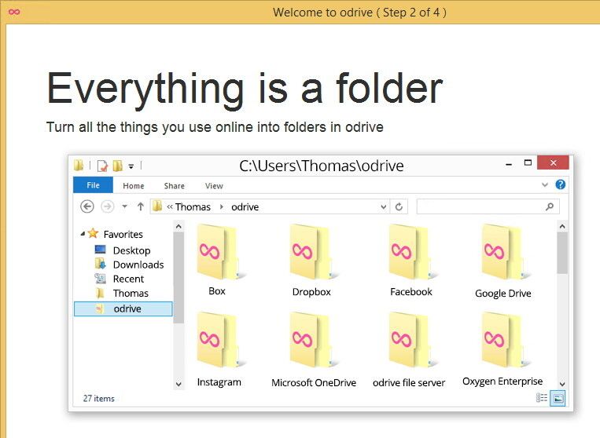The height and width of the screenshot is (438, 600).
Task: Click the file list scrollbar thumb
Action: pyautogui.click(x=562, y=253)
